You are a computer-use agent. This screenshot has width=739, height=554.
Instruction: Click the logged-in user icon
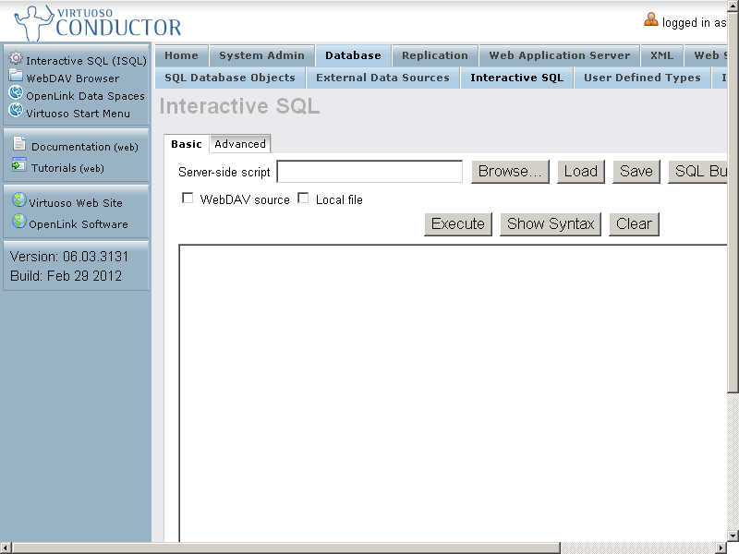[651, 20]
